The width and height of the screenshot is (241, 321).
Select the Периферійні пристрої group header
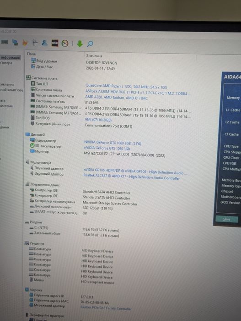tap(46, 315)
